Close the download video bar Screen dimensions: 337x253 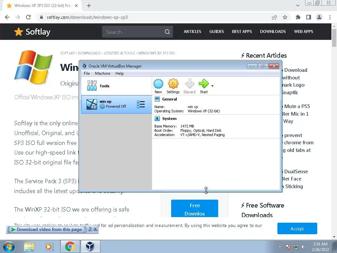click(95, 229)
